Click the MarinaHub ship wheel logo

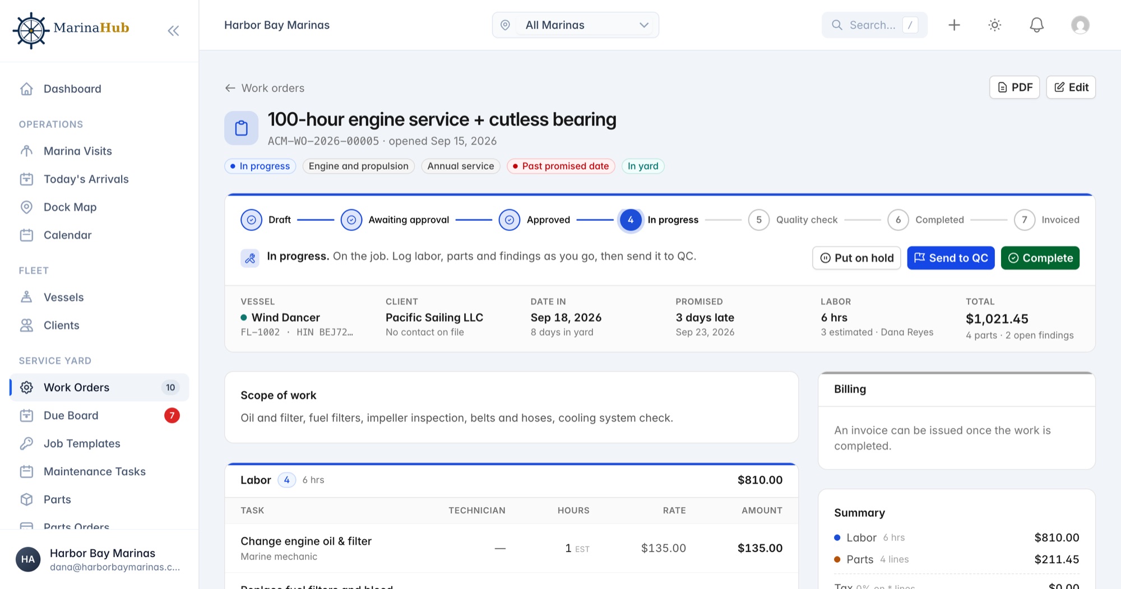click(x=31, y=31)
